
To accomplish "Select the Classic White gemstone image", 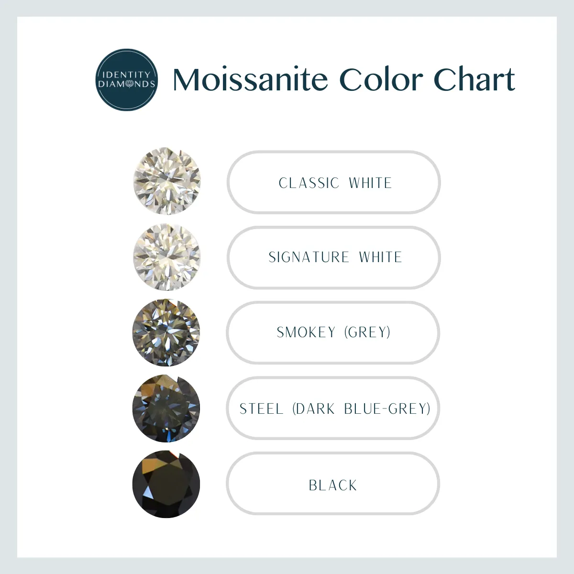I will 166,181.
